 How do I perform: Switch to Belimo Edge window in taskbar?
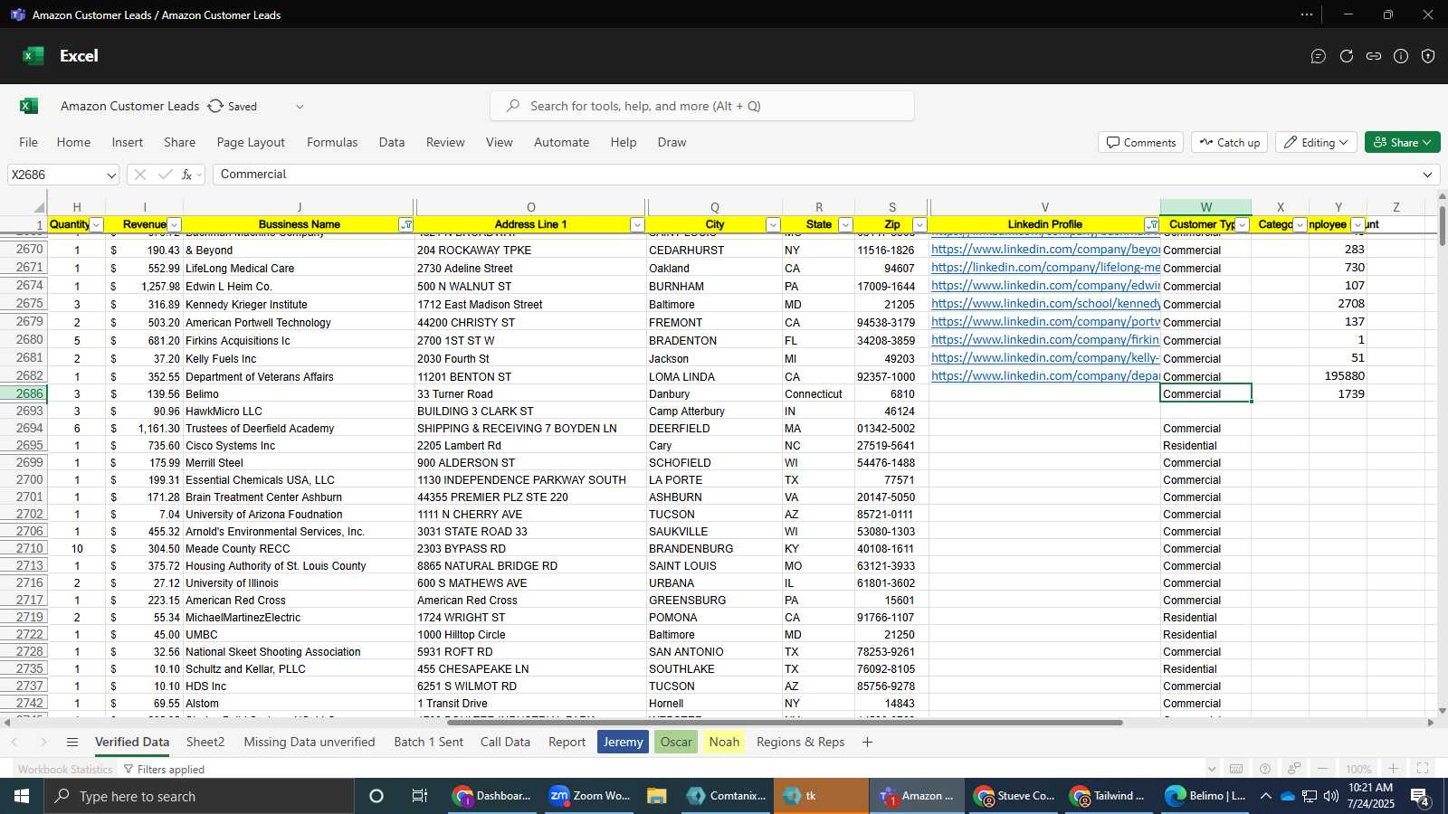(x=1205, y=796)
